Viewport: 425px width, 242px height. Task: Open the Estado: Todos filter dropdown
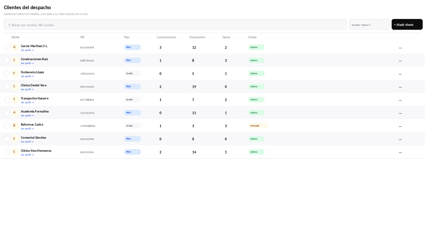click(x=369, y=25)
